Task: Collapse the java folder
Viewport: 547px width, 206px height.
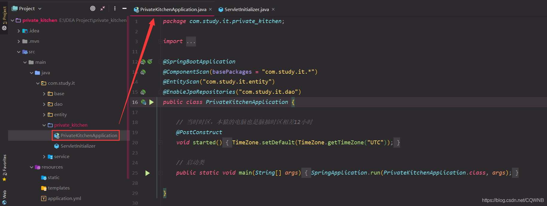Action: pyautogui.click(x=31, y=73)
